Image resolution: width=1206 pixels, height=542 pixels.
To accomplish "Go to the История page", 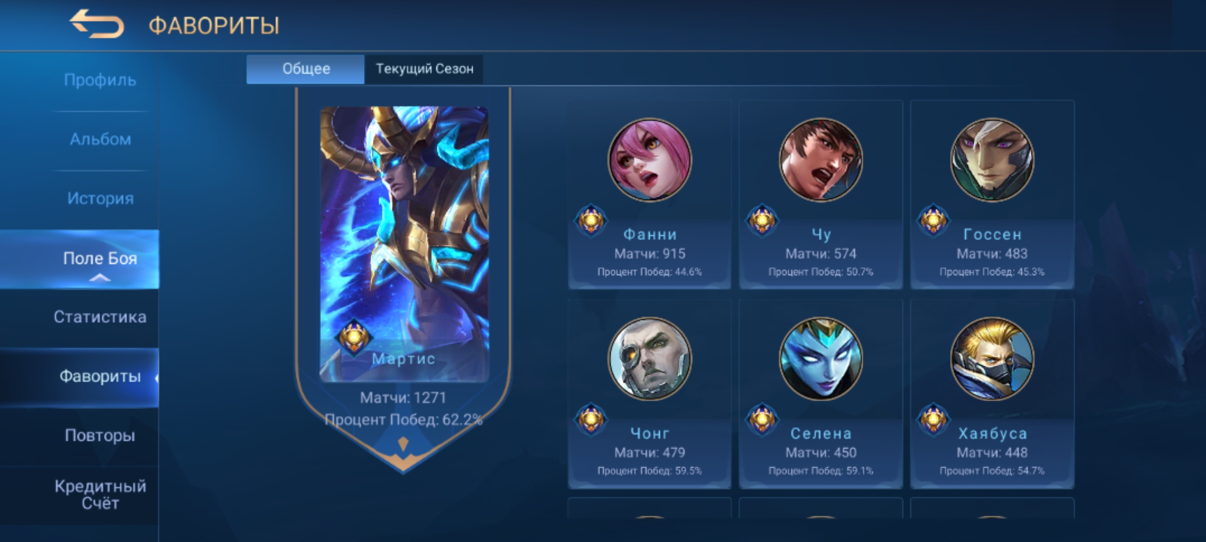I will (100, 199).
